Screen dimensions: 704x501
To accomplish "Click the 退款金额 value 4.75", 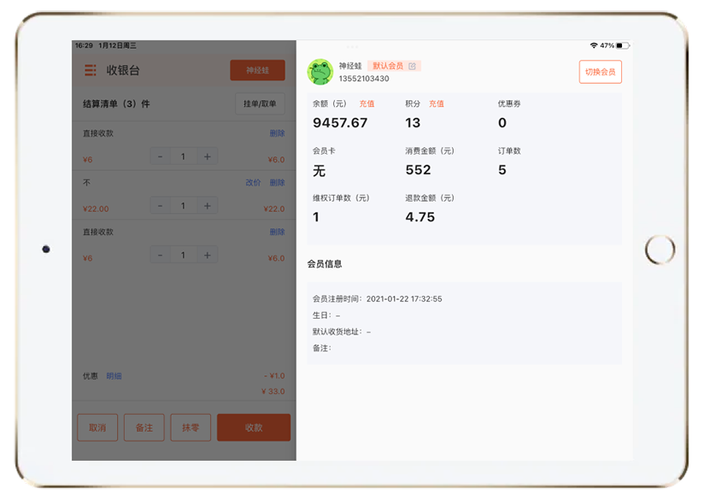I will [419, 217].
